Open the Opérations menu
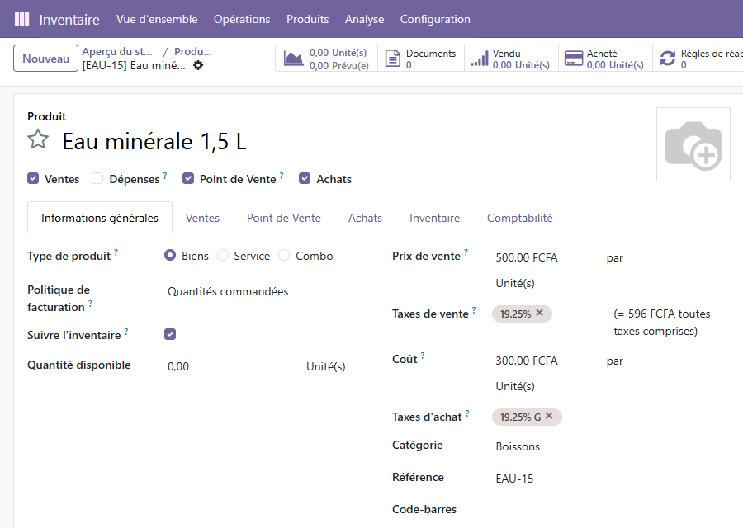Screen dimensions: 743x528 pyautogui.click(x=242, y=19)
